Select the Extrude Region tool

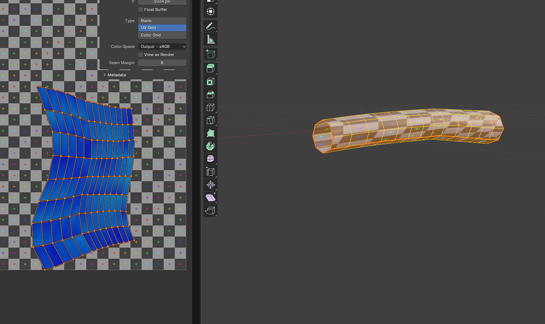click(x=210, y=69)
